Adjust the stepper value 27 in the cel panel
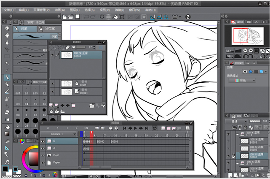This screenshot has width=270, height=179. (94, 47)
